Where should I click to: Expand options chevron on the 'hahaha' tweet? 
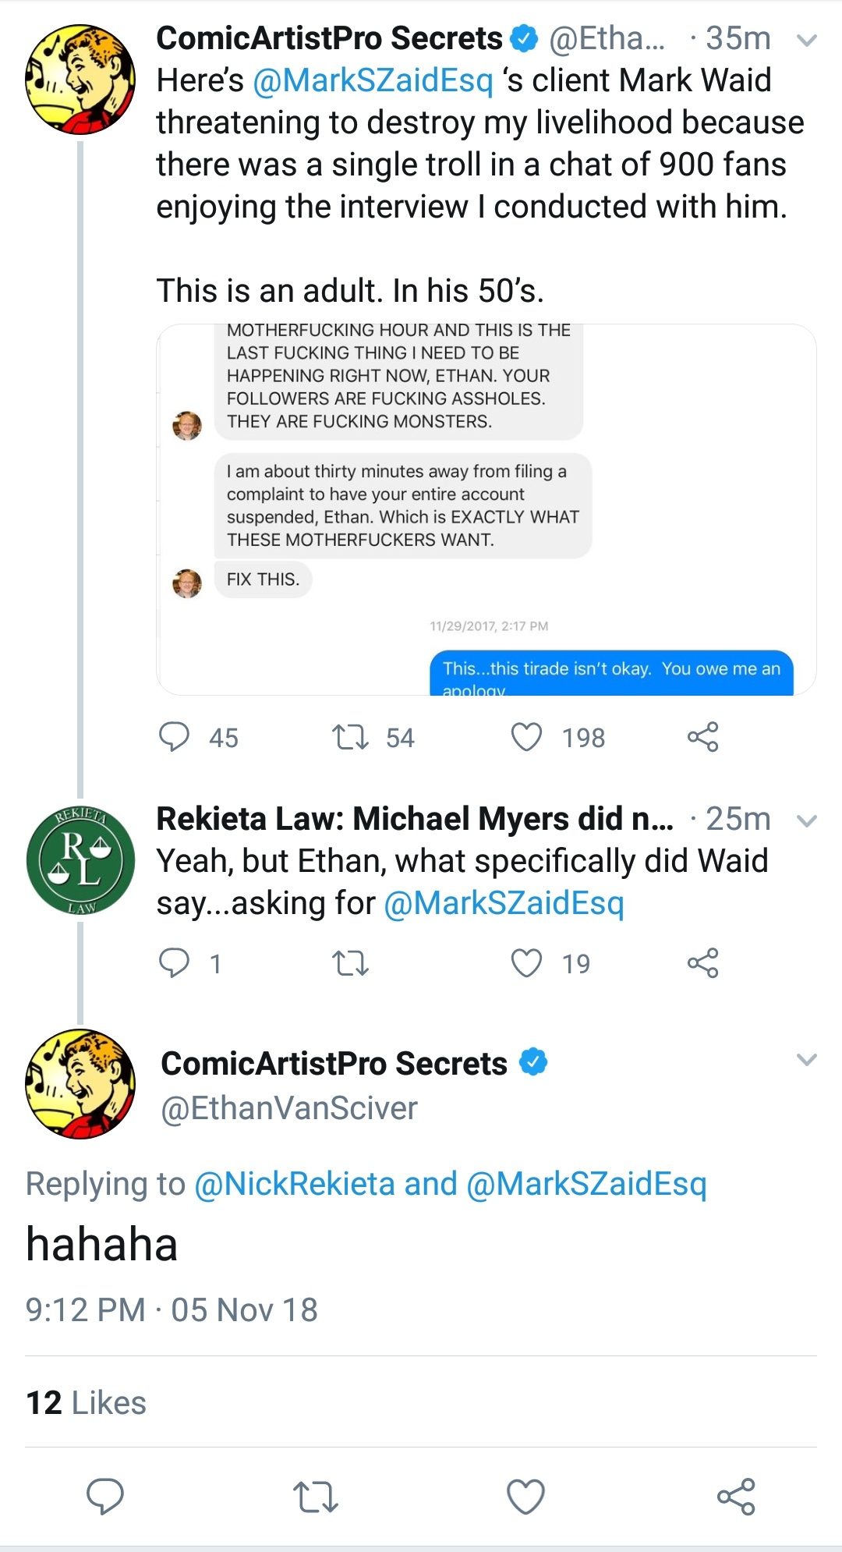(x=807, y=1059)
